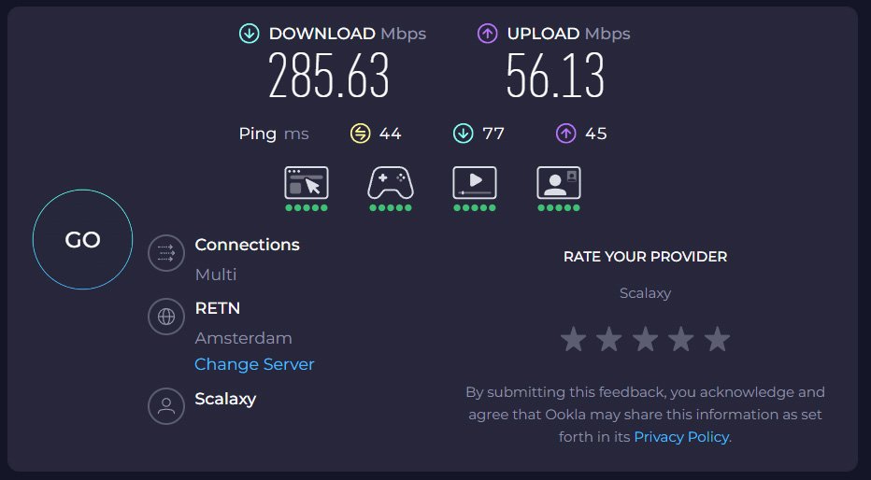
Task: Click the download latency ping icon
Action: (x=463, y=134)
